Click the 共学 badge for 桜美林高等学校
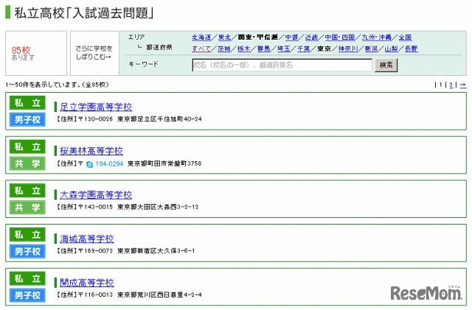This screenshot has height=310, width=472. [27, 163]
